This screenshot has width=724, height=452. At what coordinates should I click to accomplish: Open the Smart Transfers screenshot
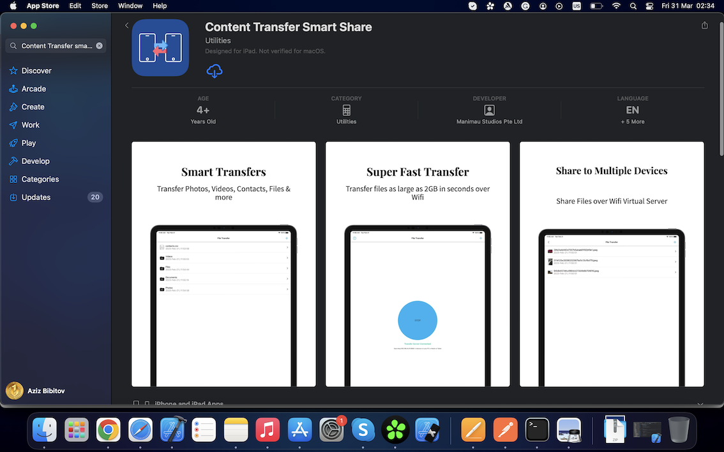[223, 264]
